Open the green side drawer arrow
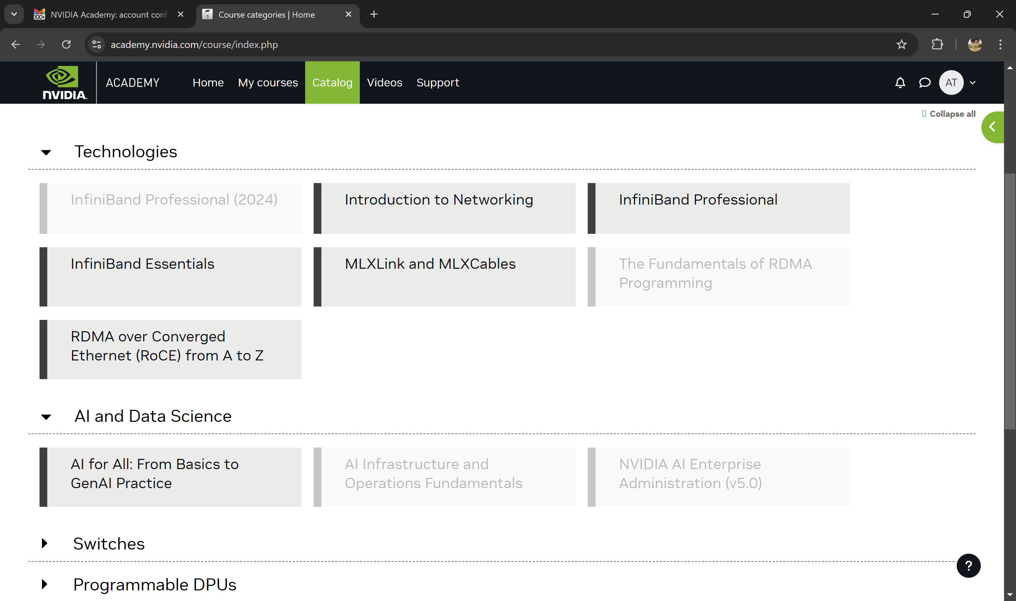 992,127
